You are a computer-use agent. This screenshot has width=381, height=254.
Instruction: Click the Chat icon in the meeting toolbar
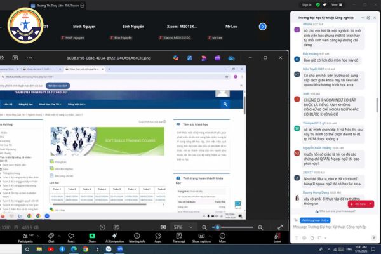tap(51, 236)
